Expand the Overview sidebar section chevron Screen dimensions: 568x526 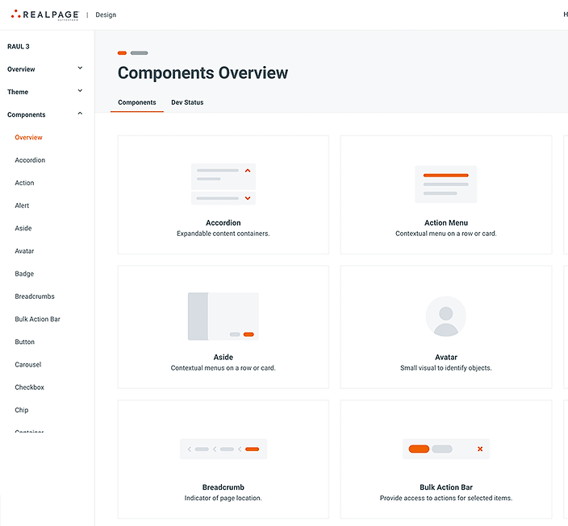pos(80,68)
